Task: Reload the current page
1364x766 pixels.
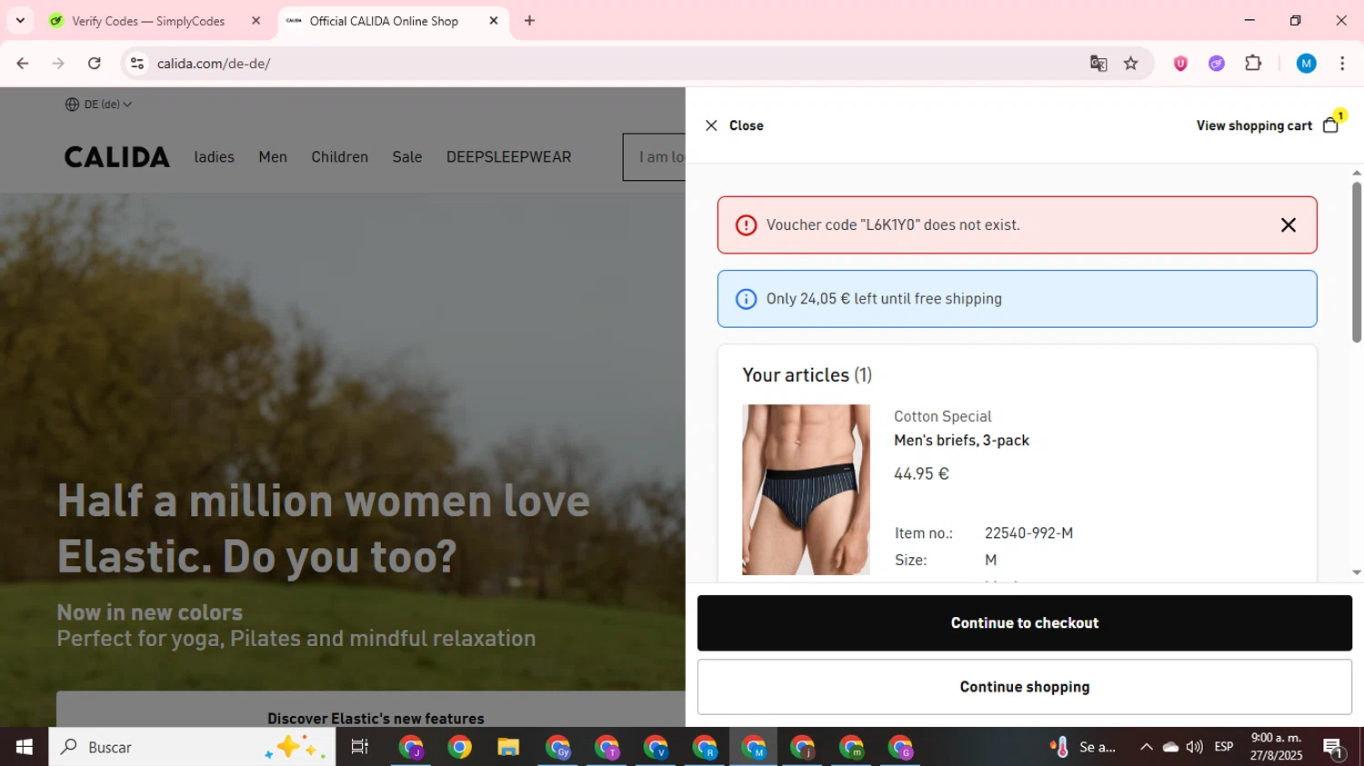Action: click(95, 64)
